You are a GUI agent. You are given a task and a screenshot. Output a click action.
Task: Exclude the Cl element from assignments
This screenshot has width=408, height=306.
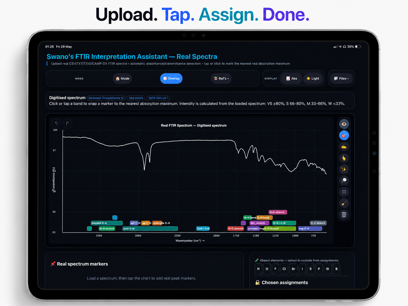coord(284,269)
